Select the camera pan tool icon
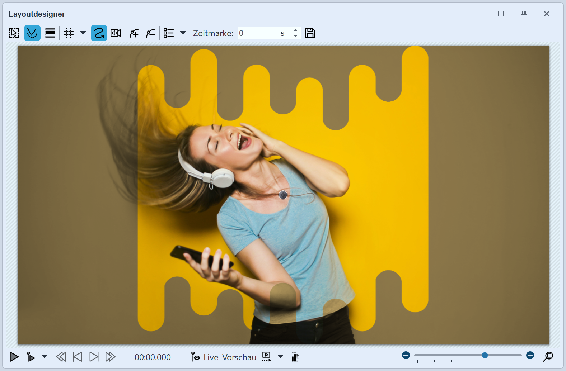Screen dimensions: 566x371 coord(116,33)
